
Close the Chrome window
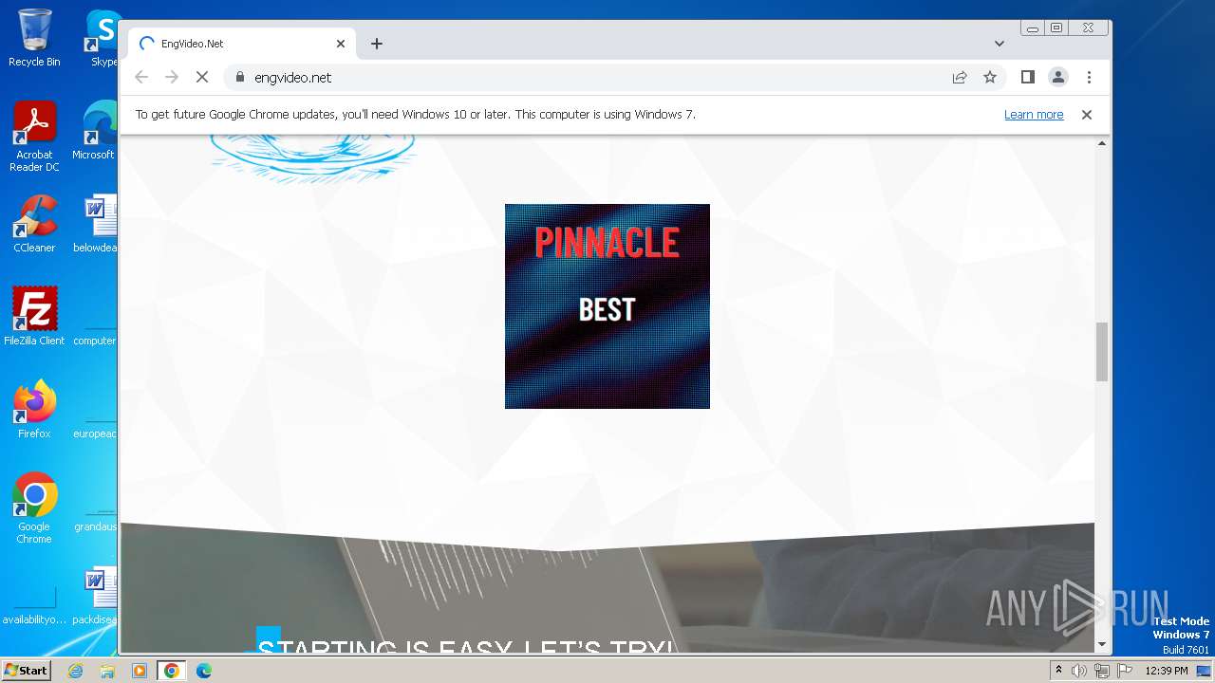1089,28
